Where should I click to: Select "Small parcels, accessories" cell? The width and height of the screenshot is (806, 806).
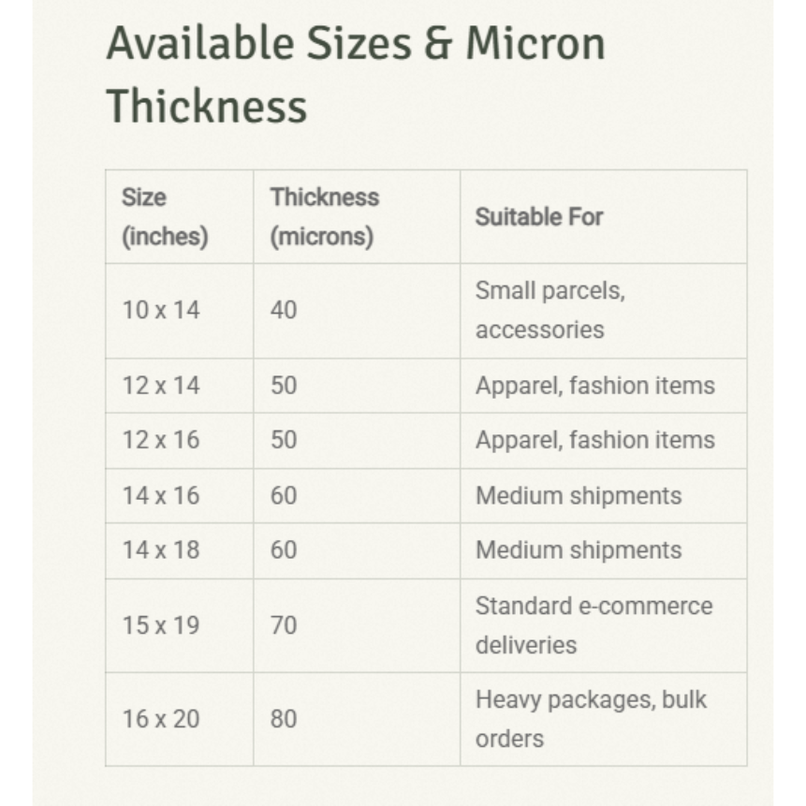(x=550, y=310)
